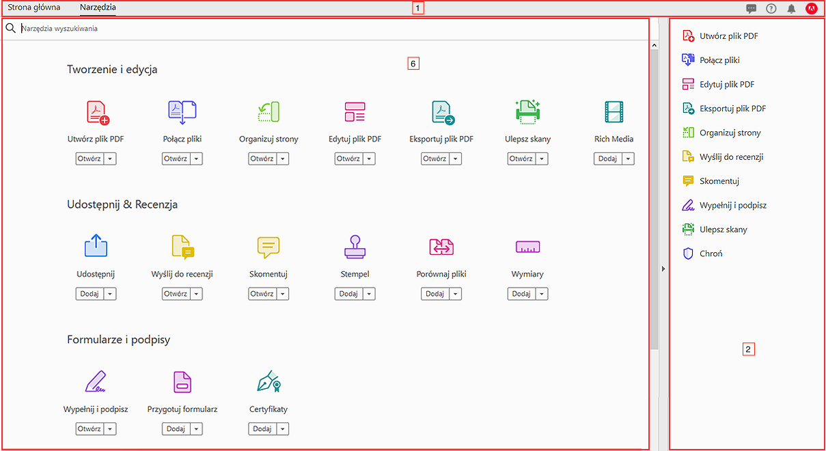This screenshot has height=451, width=826.
Task: Open dropdown arrow under Stempel
Action: click(x=370, y=294)
